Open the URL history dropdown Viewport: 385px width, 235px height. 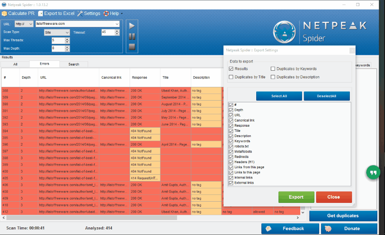(117, 24)
